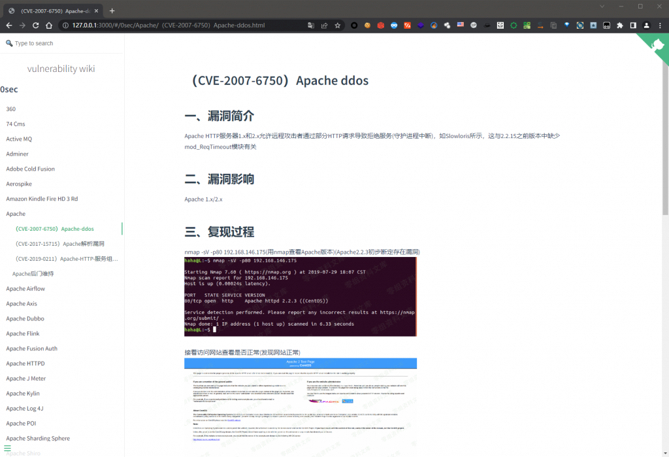Open the red dice extension icon

point(381,25)
